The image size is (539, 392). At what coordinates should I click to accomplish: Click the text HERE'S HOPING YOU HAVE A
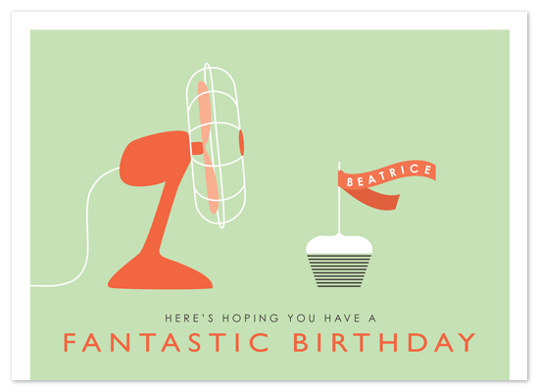(270, 318)
